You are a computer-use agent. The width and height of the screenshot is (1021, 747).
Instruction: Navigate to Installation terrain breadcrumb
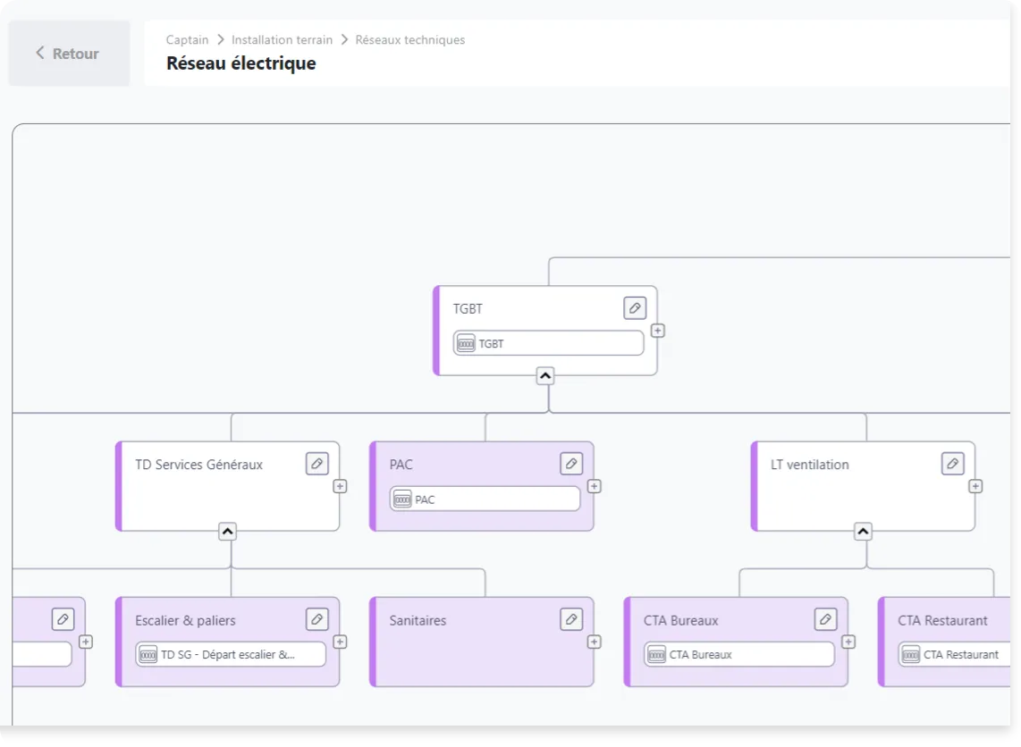click(282, 39)
